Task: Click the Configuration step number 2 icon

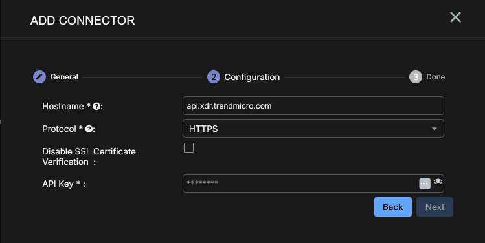Action: 214,77
